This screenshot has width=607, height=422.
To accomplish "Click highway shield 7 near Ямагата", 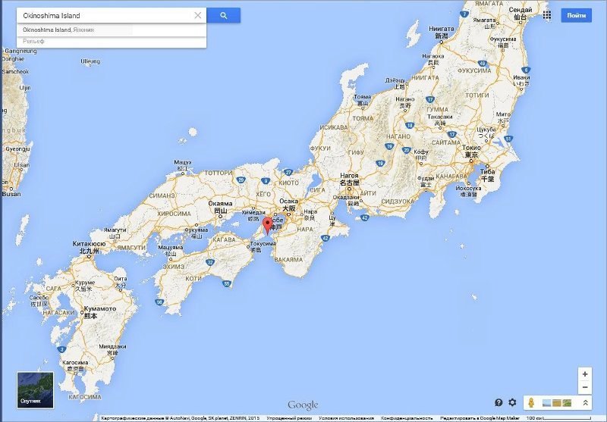I will pos(464,14).
